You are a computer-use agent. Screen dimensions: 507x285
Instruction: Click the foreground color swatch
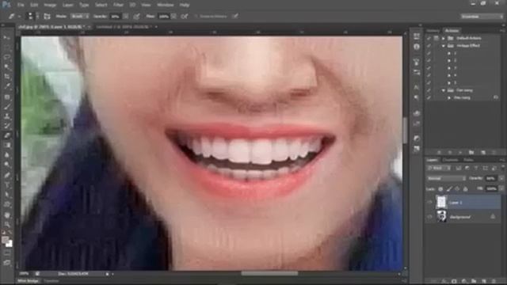5,240
